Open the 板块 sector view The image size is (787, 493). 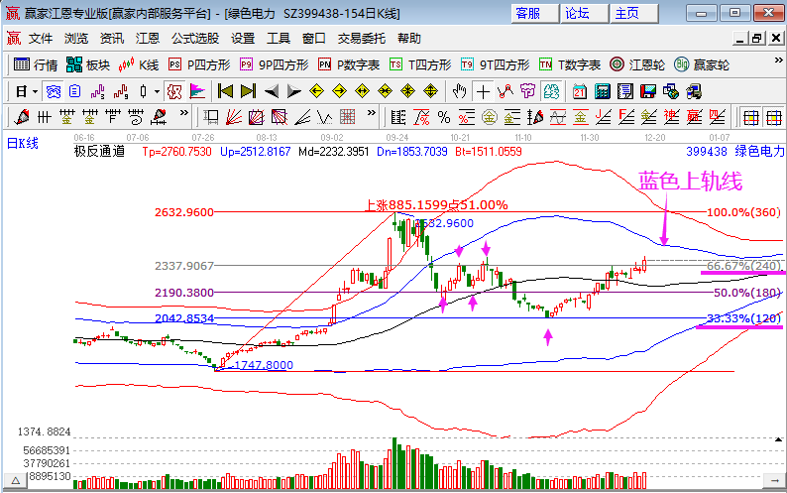click(x=88, y=64)
